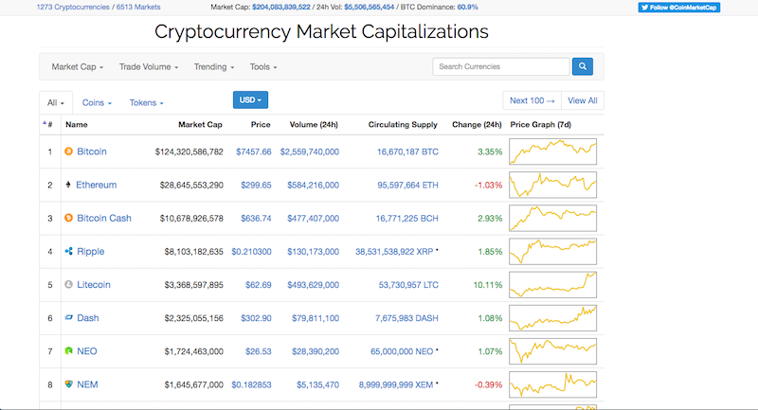Open the Ethereum currency link
758x410 pixels.
pyautogui.click(x=97, y=185)
